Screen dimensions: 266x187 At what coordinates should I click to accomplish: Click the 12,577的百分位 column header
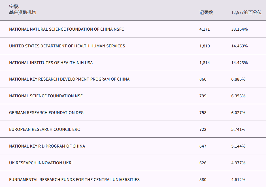click(246, 12)
